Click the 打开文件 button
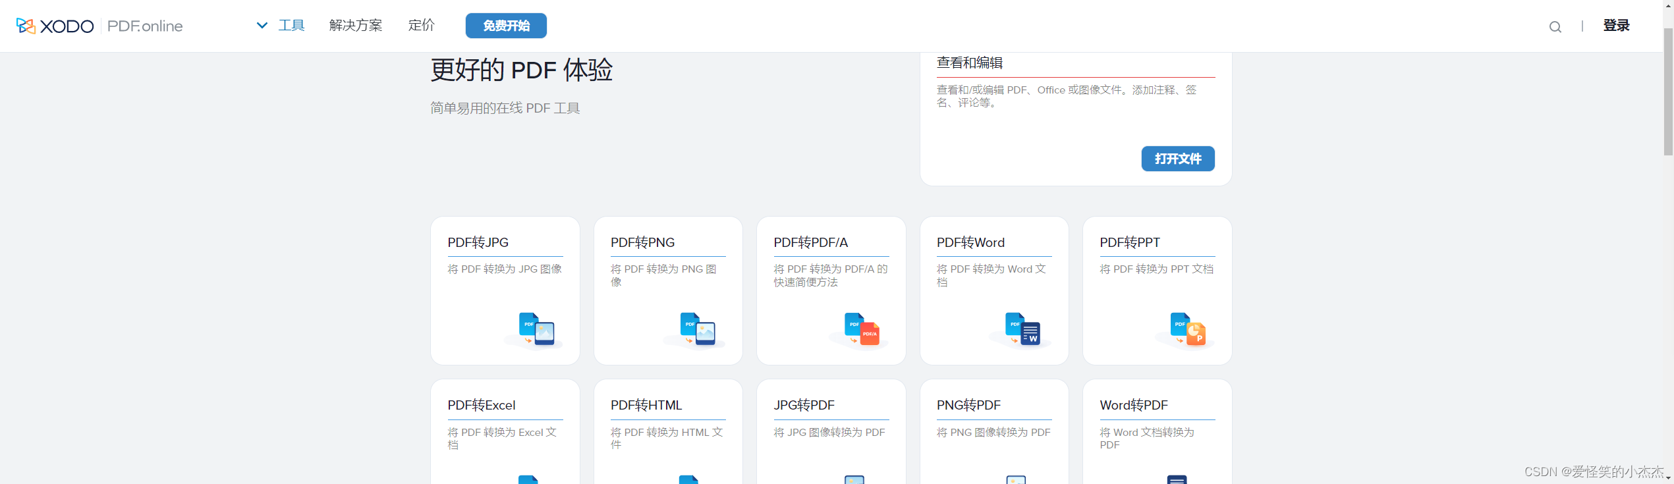The width and height of the screenshot is (1674, 484). point(1178,159)
